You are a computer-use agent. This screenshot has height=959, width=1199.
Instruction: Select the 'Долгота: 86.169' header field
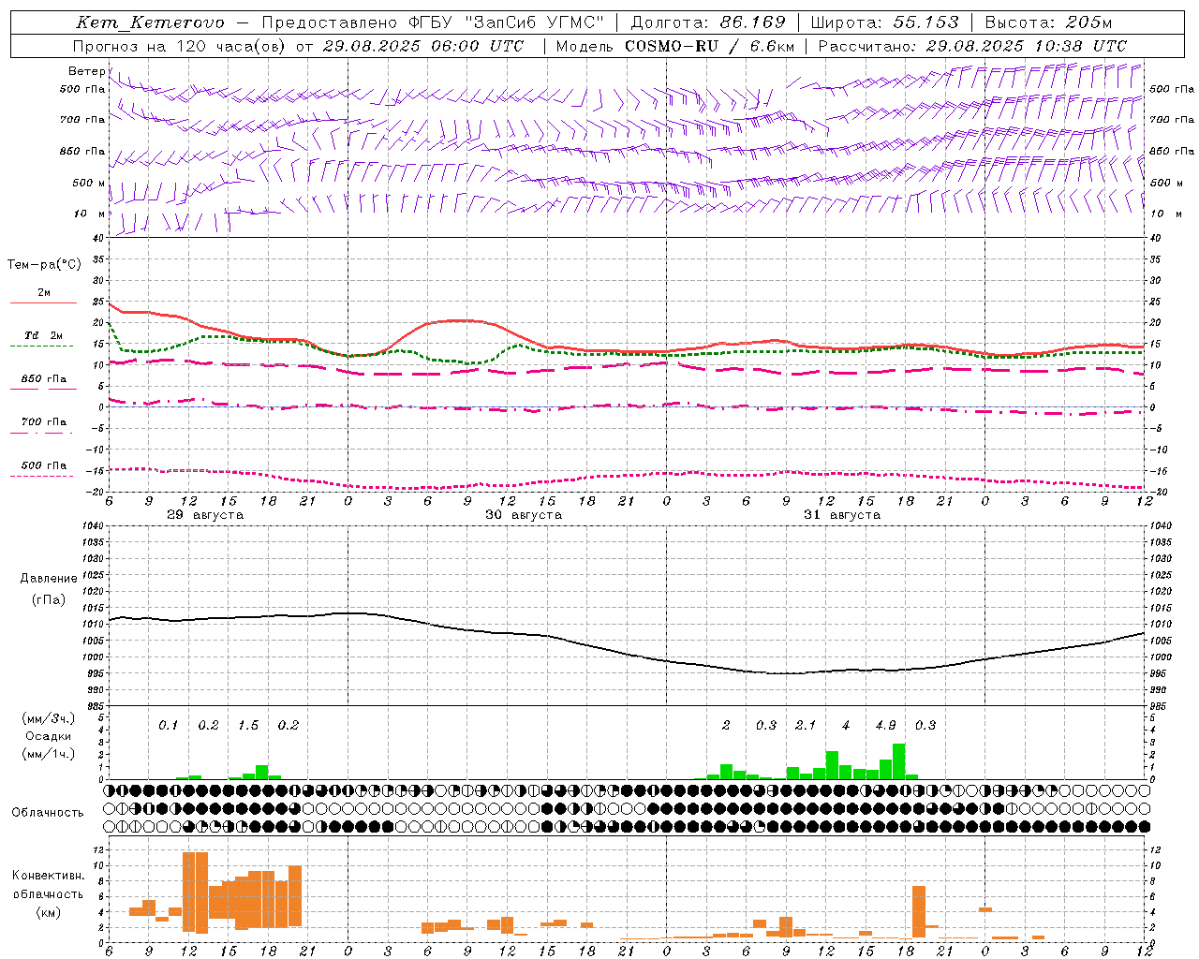[x=707, y=22]
